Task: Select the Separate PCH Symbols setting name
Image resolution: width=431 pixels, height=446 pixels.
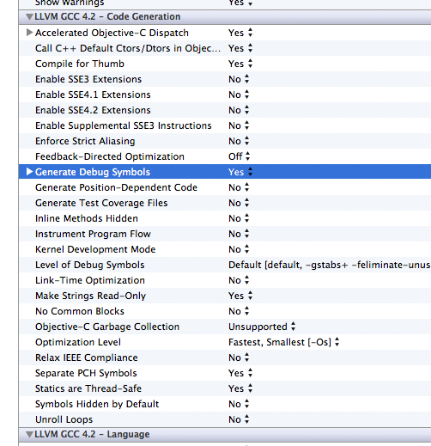Action: click(86, 373)
